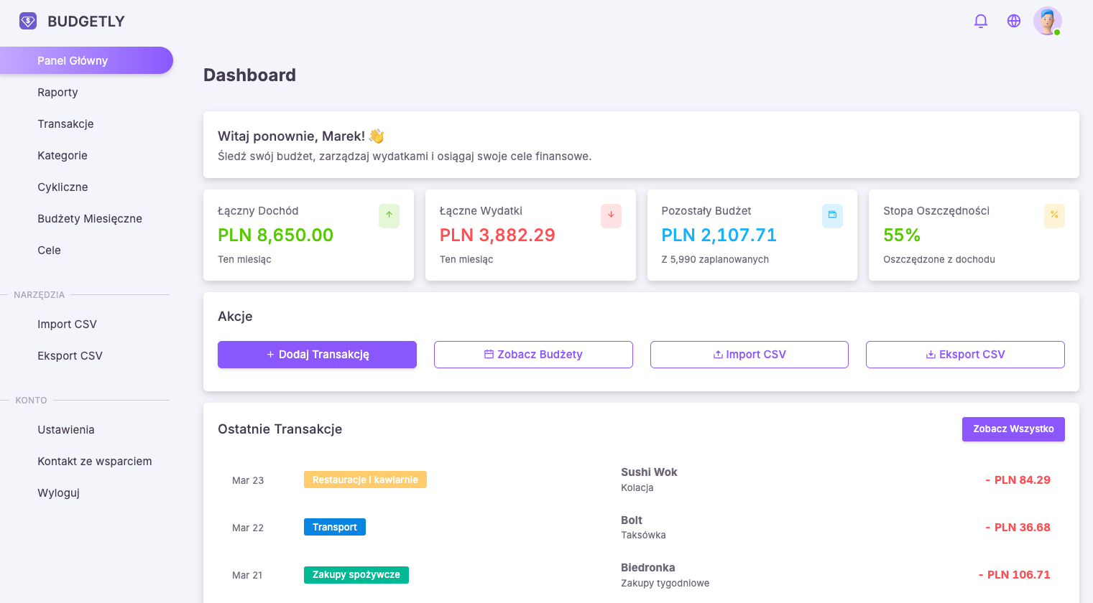This screenshot has height=603, width=1093.
Task: Click the Zakupy spożywcze category tag
Action: tap(356, 574)
